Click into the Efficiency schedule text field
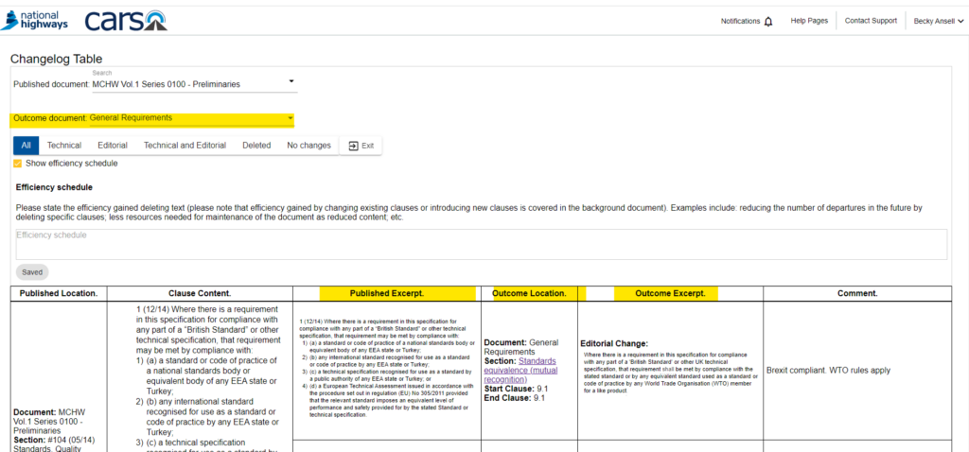The width and height of the screenshot is (969, 452). (481, 243)
